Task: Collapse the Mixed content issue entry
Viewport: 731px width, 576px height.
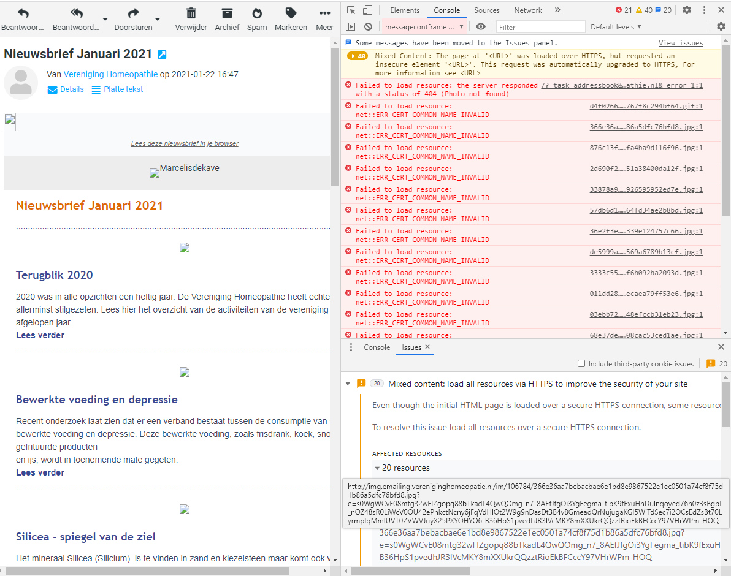Action: point(348,384)
